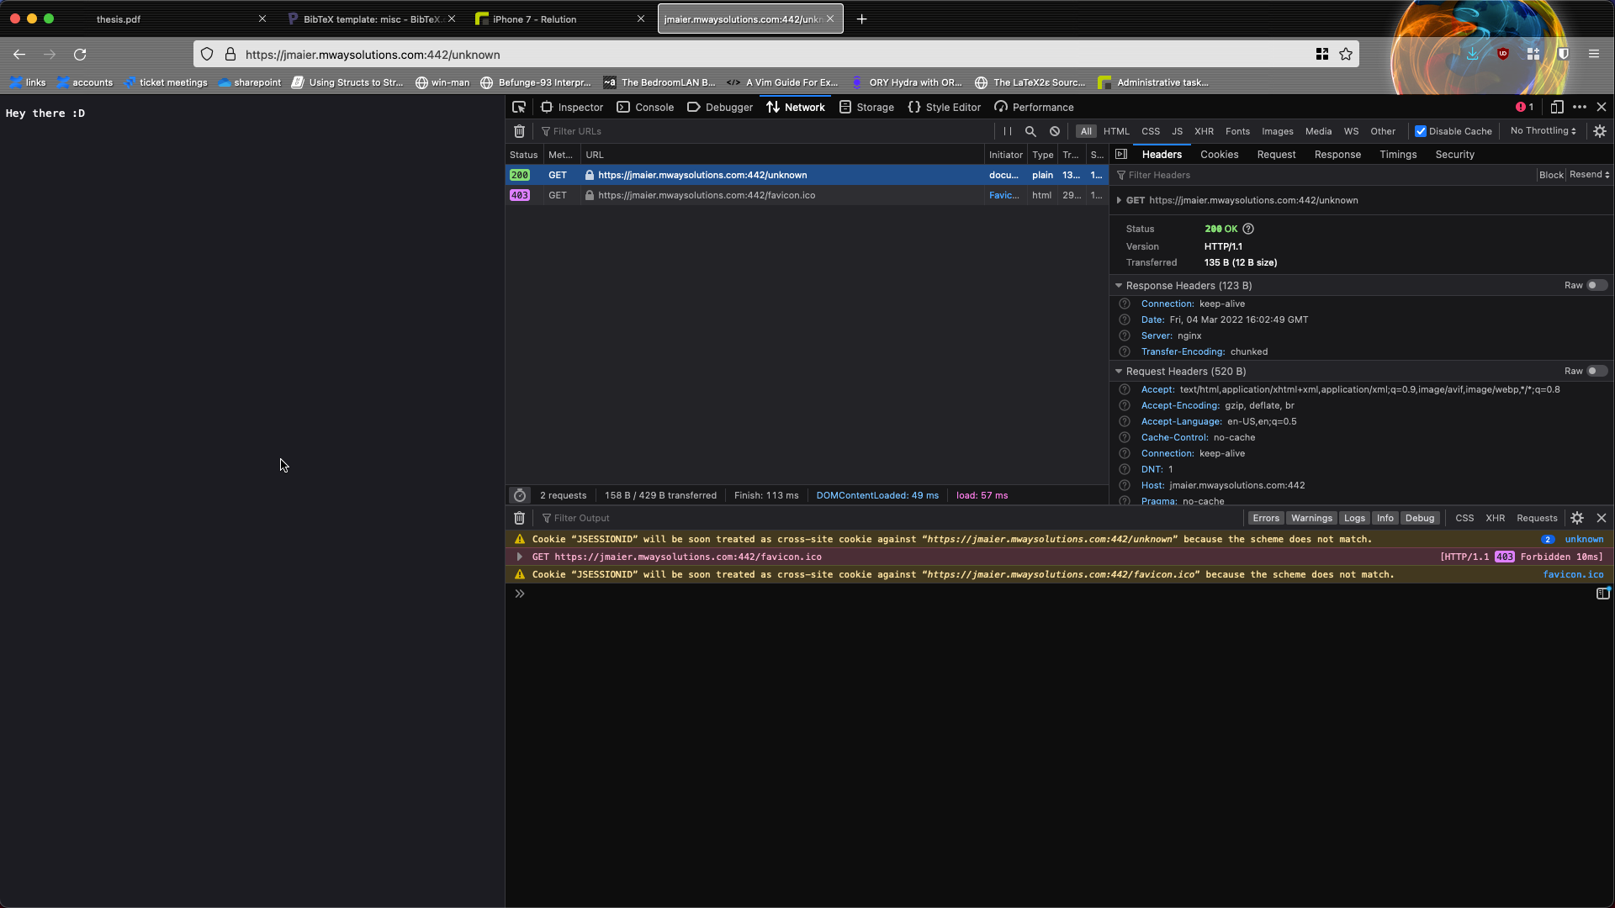Open the network settings gear icon

[x=1600, y=131]
